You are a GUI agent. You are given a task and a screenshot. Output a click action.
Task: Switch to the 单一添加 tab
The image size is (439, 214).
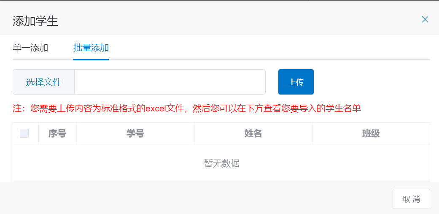click(x=30, y=48)
